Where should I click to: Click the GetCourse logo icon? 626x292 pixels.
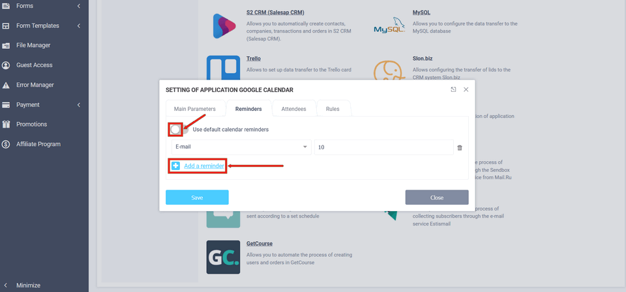223,257
